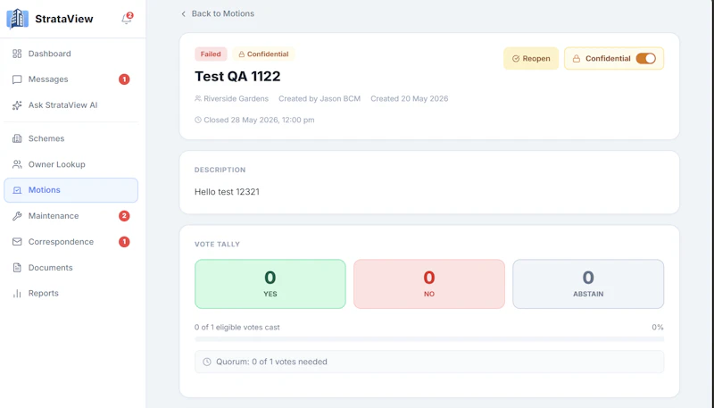
Task: Click 0 of 1 eligible votes cast
Action: click(x=237, y=328)
